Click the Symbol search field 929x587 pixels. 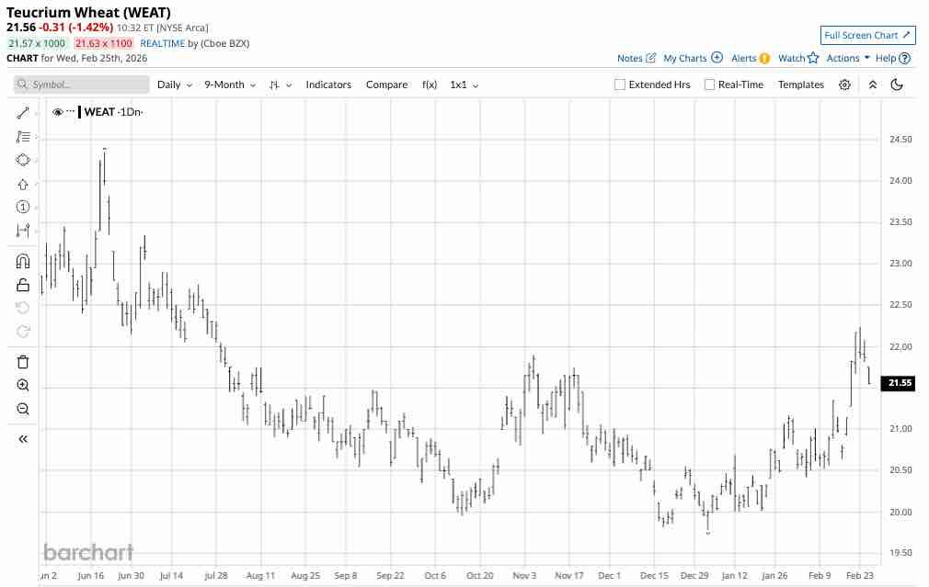(x=82, y=85)
